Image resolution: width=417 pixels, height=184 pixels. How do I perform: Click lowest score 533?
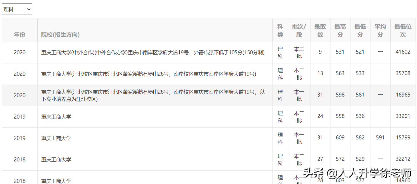(x=360, y=73)
